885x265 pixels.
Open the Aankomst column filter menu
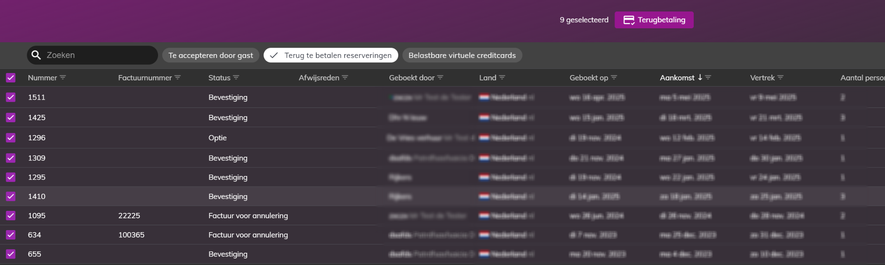[708, 78]
